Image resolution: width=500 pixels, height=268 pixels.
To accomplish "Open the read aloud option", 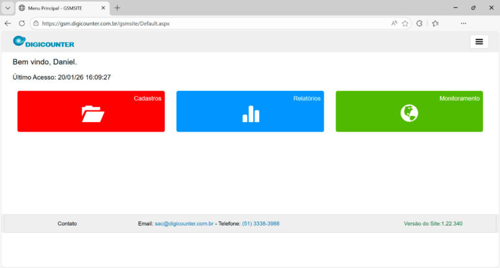I will (394, 23).
